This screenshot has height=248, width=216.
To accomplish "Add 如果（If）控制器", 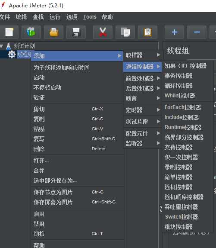I will click(x=188, y=66).
